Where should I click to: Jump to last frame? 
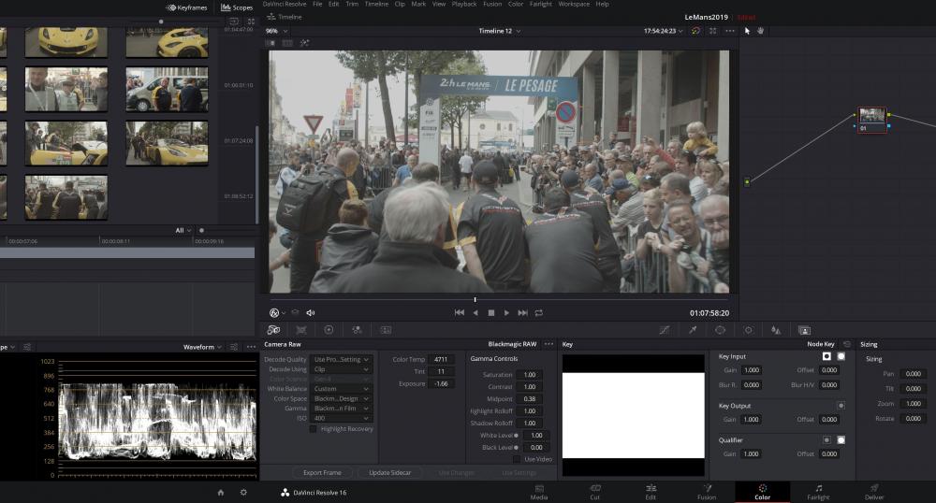(523, 313)
